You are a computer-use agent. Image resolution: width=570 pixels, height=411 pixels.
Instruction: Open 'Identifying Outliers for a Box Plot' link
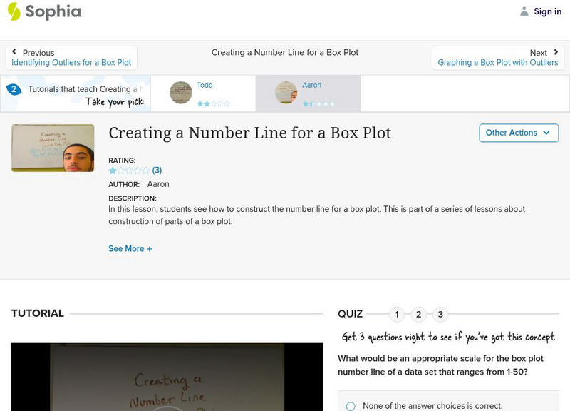point(71,63)
